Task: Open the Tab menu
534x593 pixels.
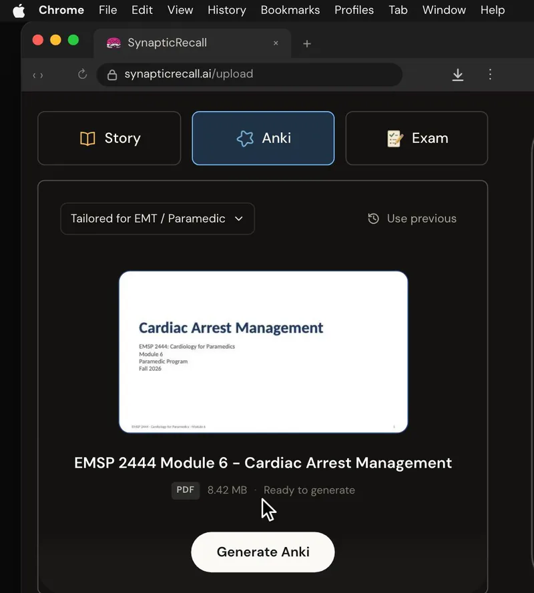Action: pos(398,10)
